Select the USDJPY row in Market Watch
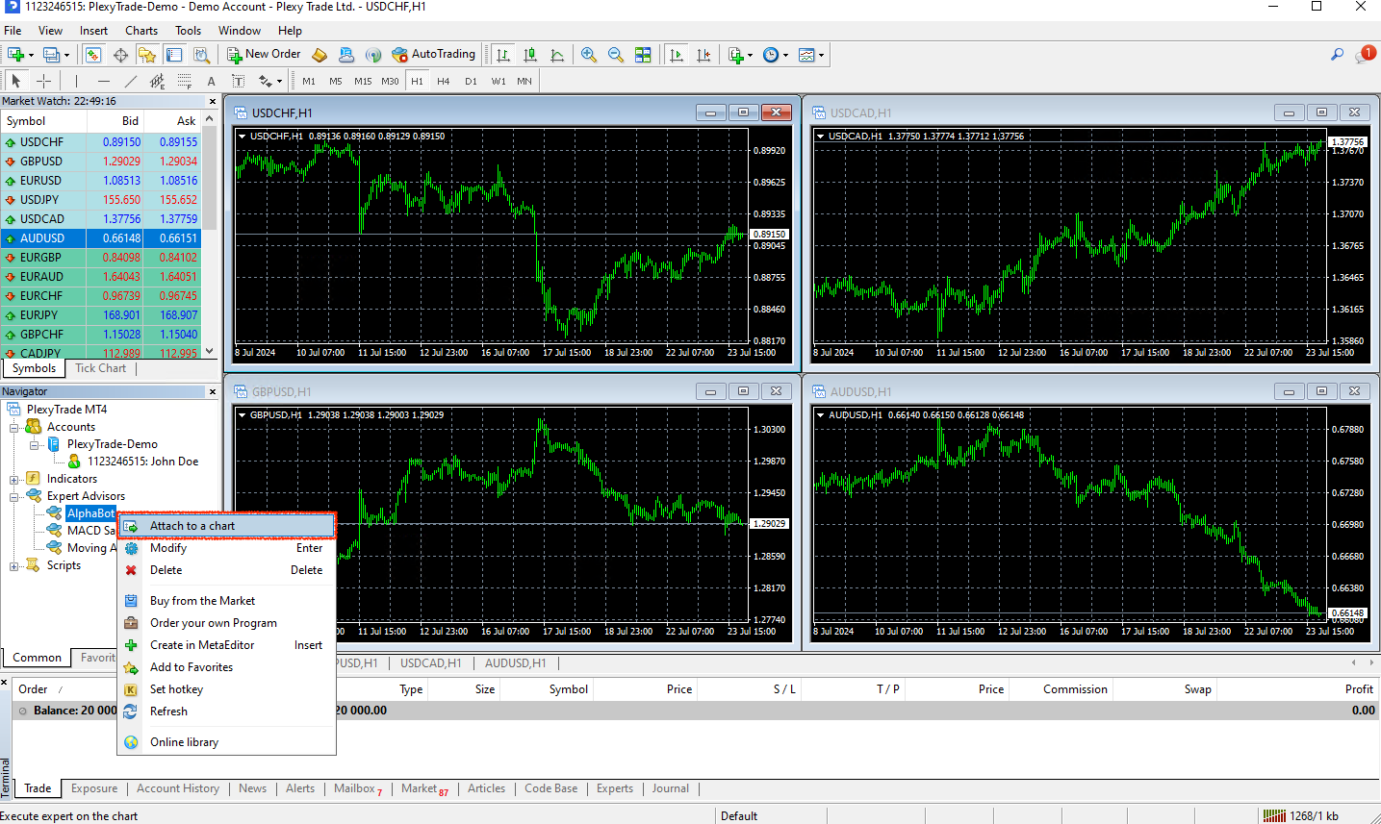The height and width of the screenshot is (824, 1381). [x=101, y=200]
